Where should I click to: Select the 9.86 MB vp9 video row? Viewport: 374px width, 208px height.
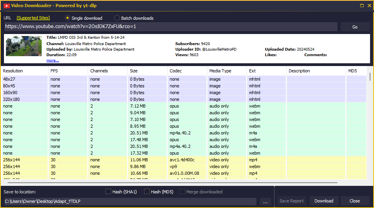[x=184, y=166]
